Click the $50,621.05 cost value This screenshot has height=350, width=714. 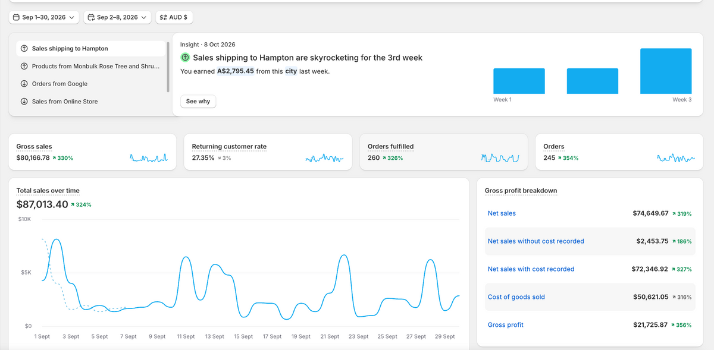click(651, 297)
